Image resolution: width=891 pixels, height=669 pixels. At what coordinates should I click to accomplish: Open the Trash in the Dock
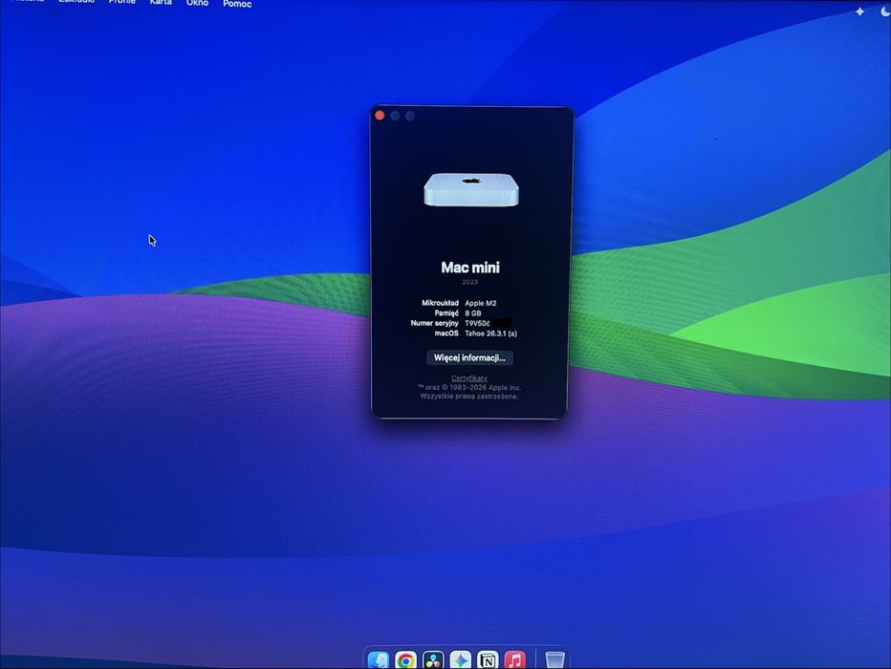(x=554, y=660)
